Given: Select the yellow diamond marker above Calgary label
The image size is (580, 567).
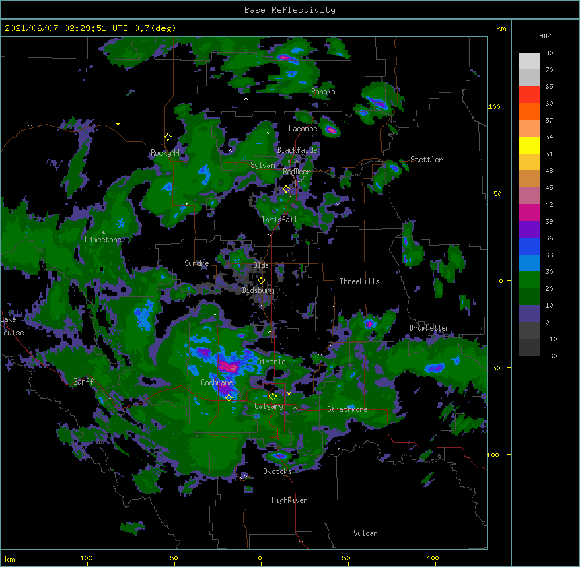Looking at the screenshot, I should 273,397.
